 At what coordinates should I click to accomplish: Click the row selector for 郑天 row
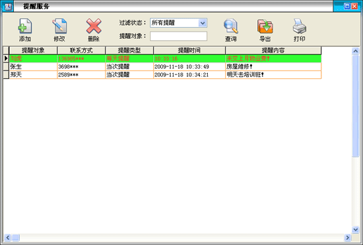[6, 75]
